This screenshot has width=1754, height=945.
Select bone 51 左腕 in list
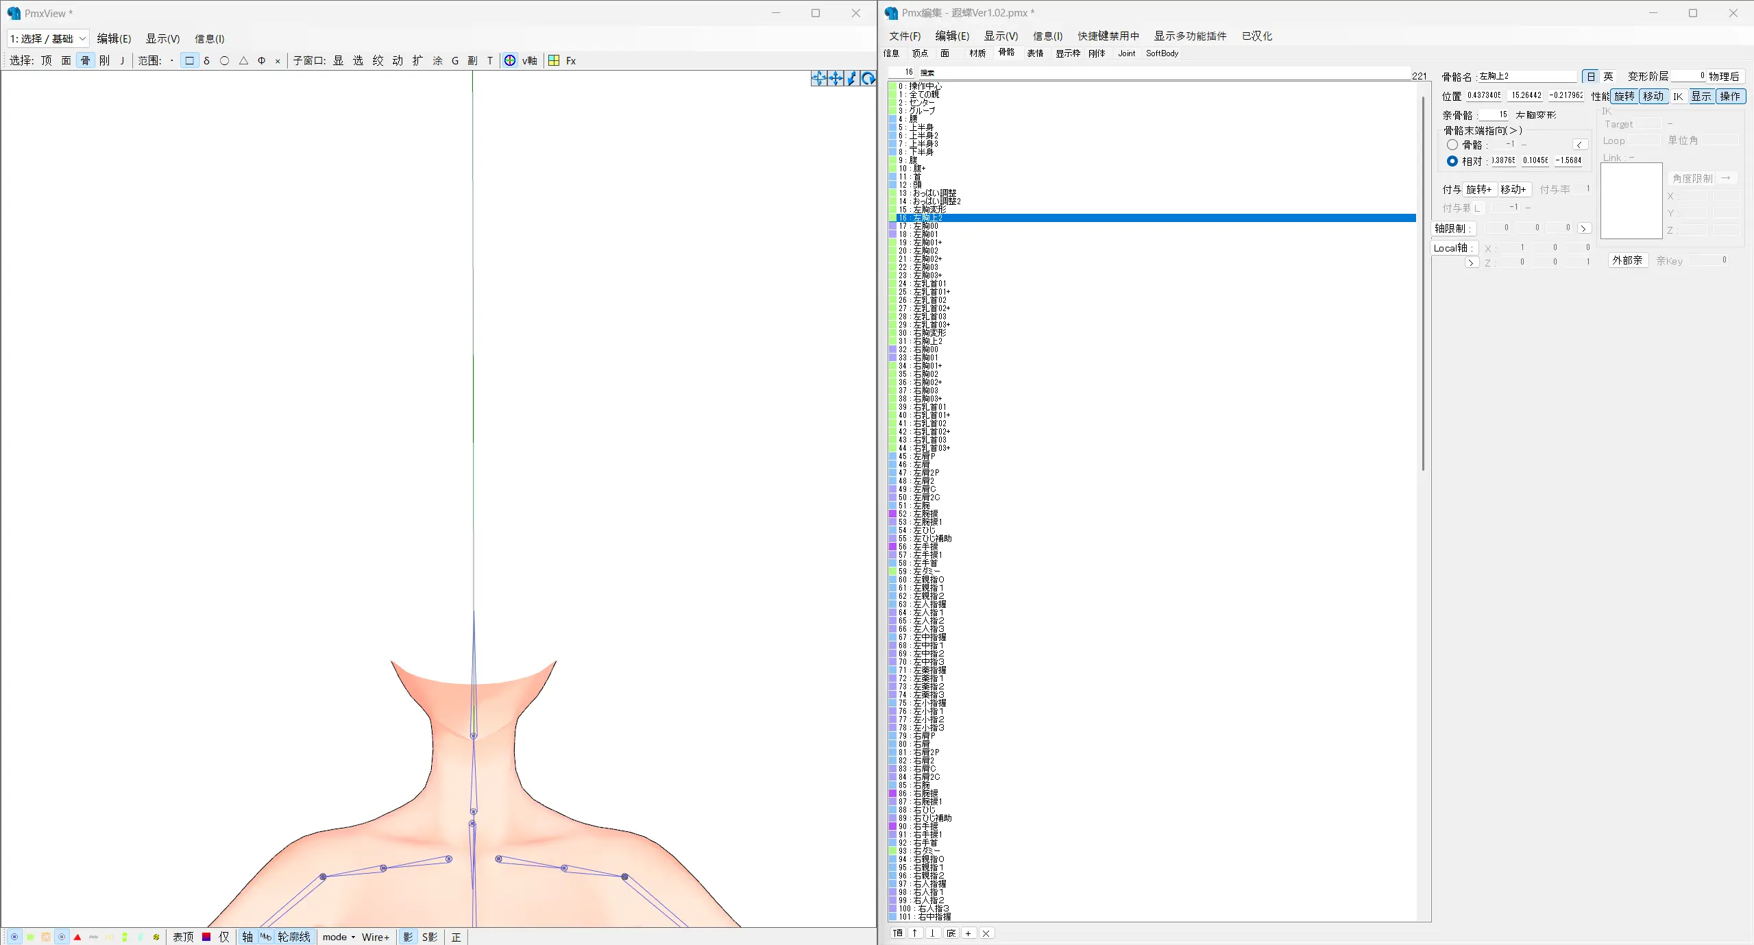tap(921, 506)
